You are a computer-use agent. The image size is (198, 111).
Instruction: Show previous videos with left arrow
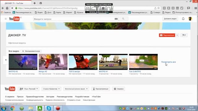coord(6,60)
